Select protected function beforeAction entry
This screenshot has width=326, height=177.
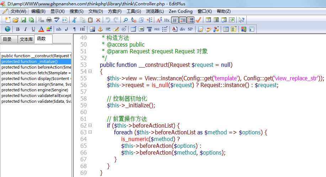(36, 67)
